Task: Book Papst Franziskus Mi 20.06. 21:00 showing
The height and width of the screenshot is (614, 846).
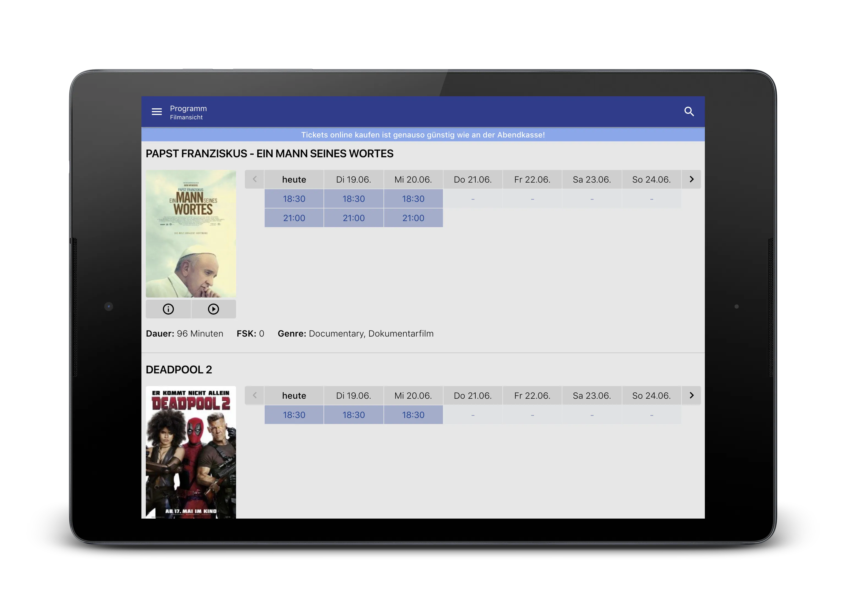Action: pyautogui.click(x=413, y=218)
